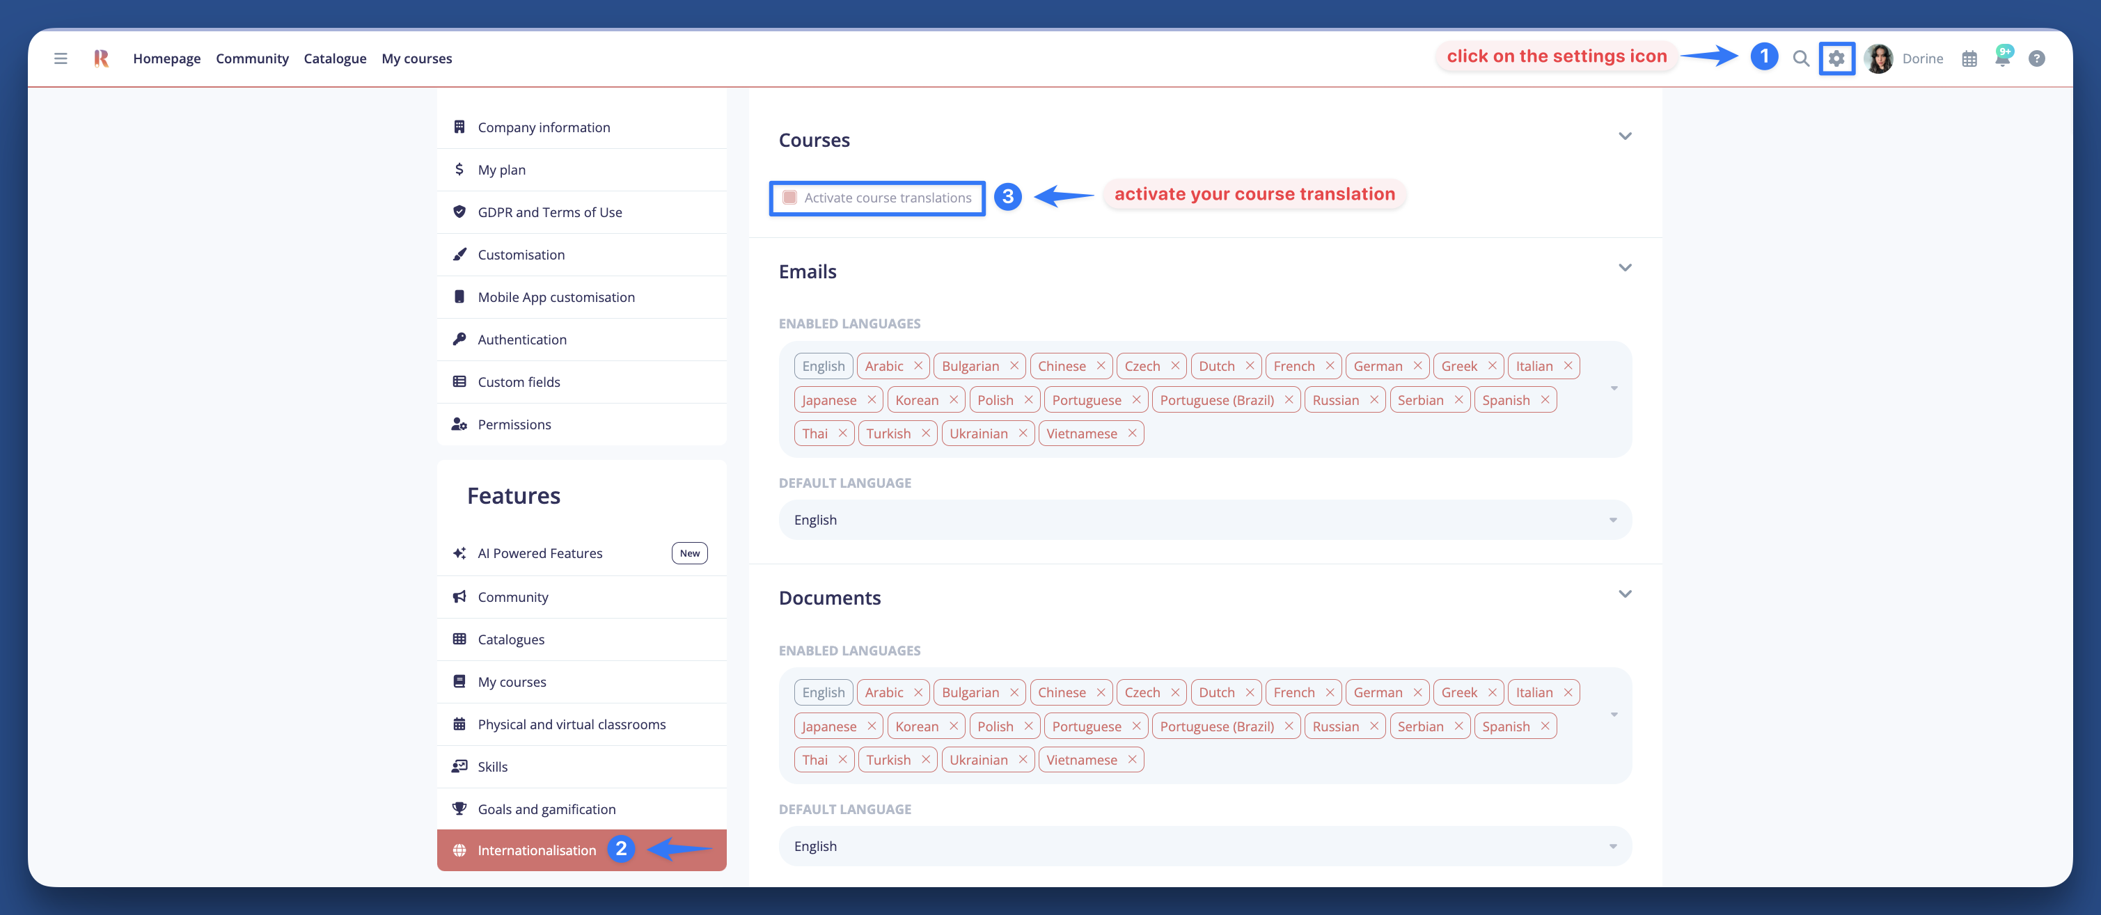Open the search magnifier icon
2101x915 pixels.
point(1800,58)
